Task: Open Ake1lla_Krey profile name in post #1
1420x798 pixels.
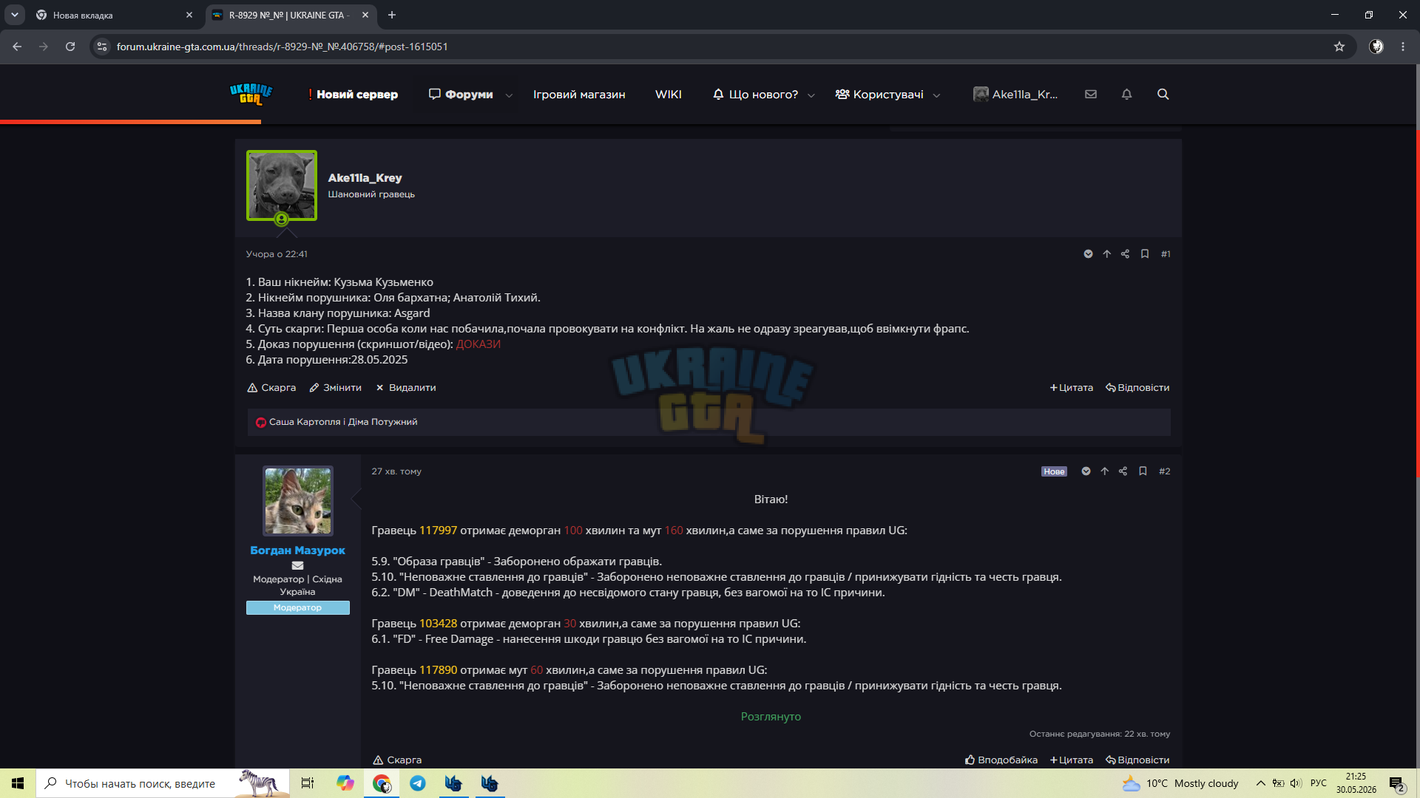Action: point(365,177)
